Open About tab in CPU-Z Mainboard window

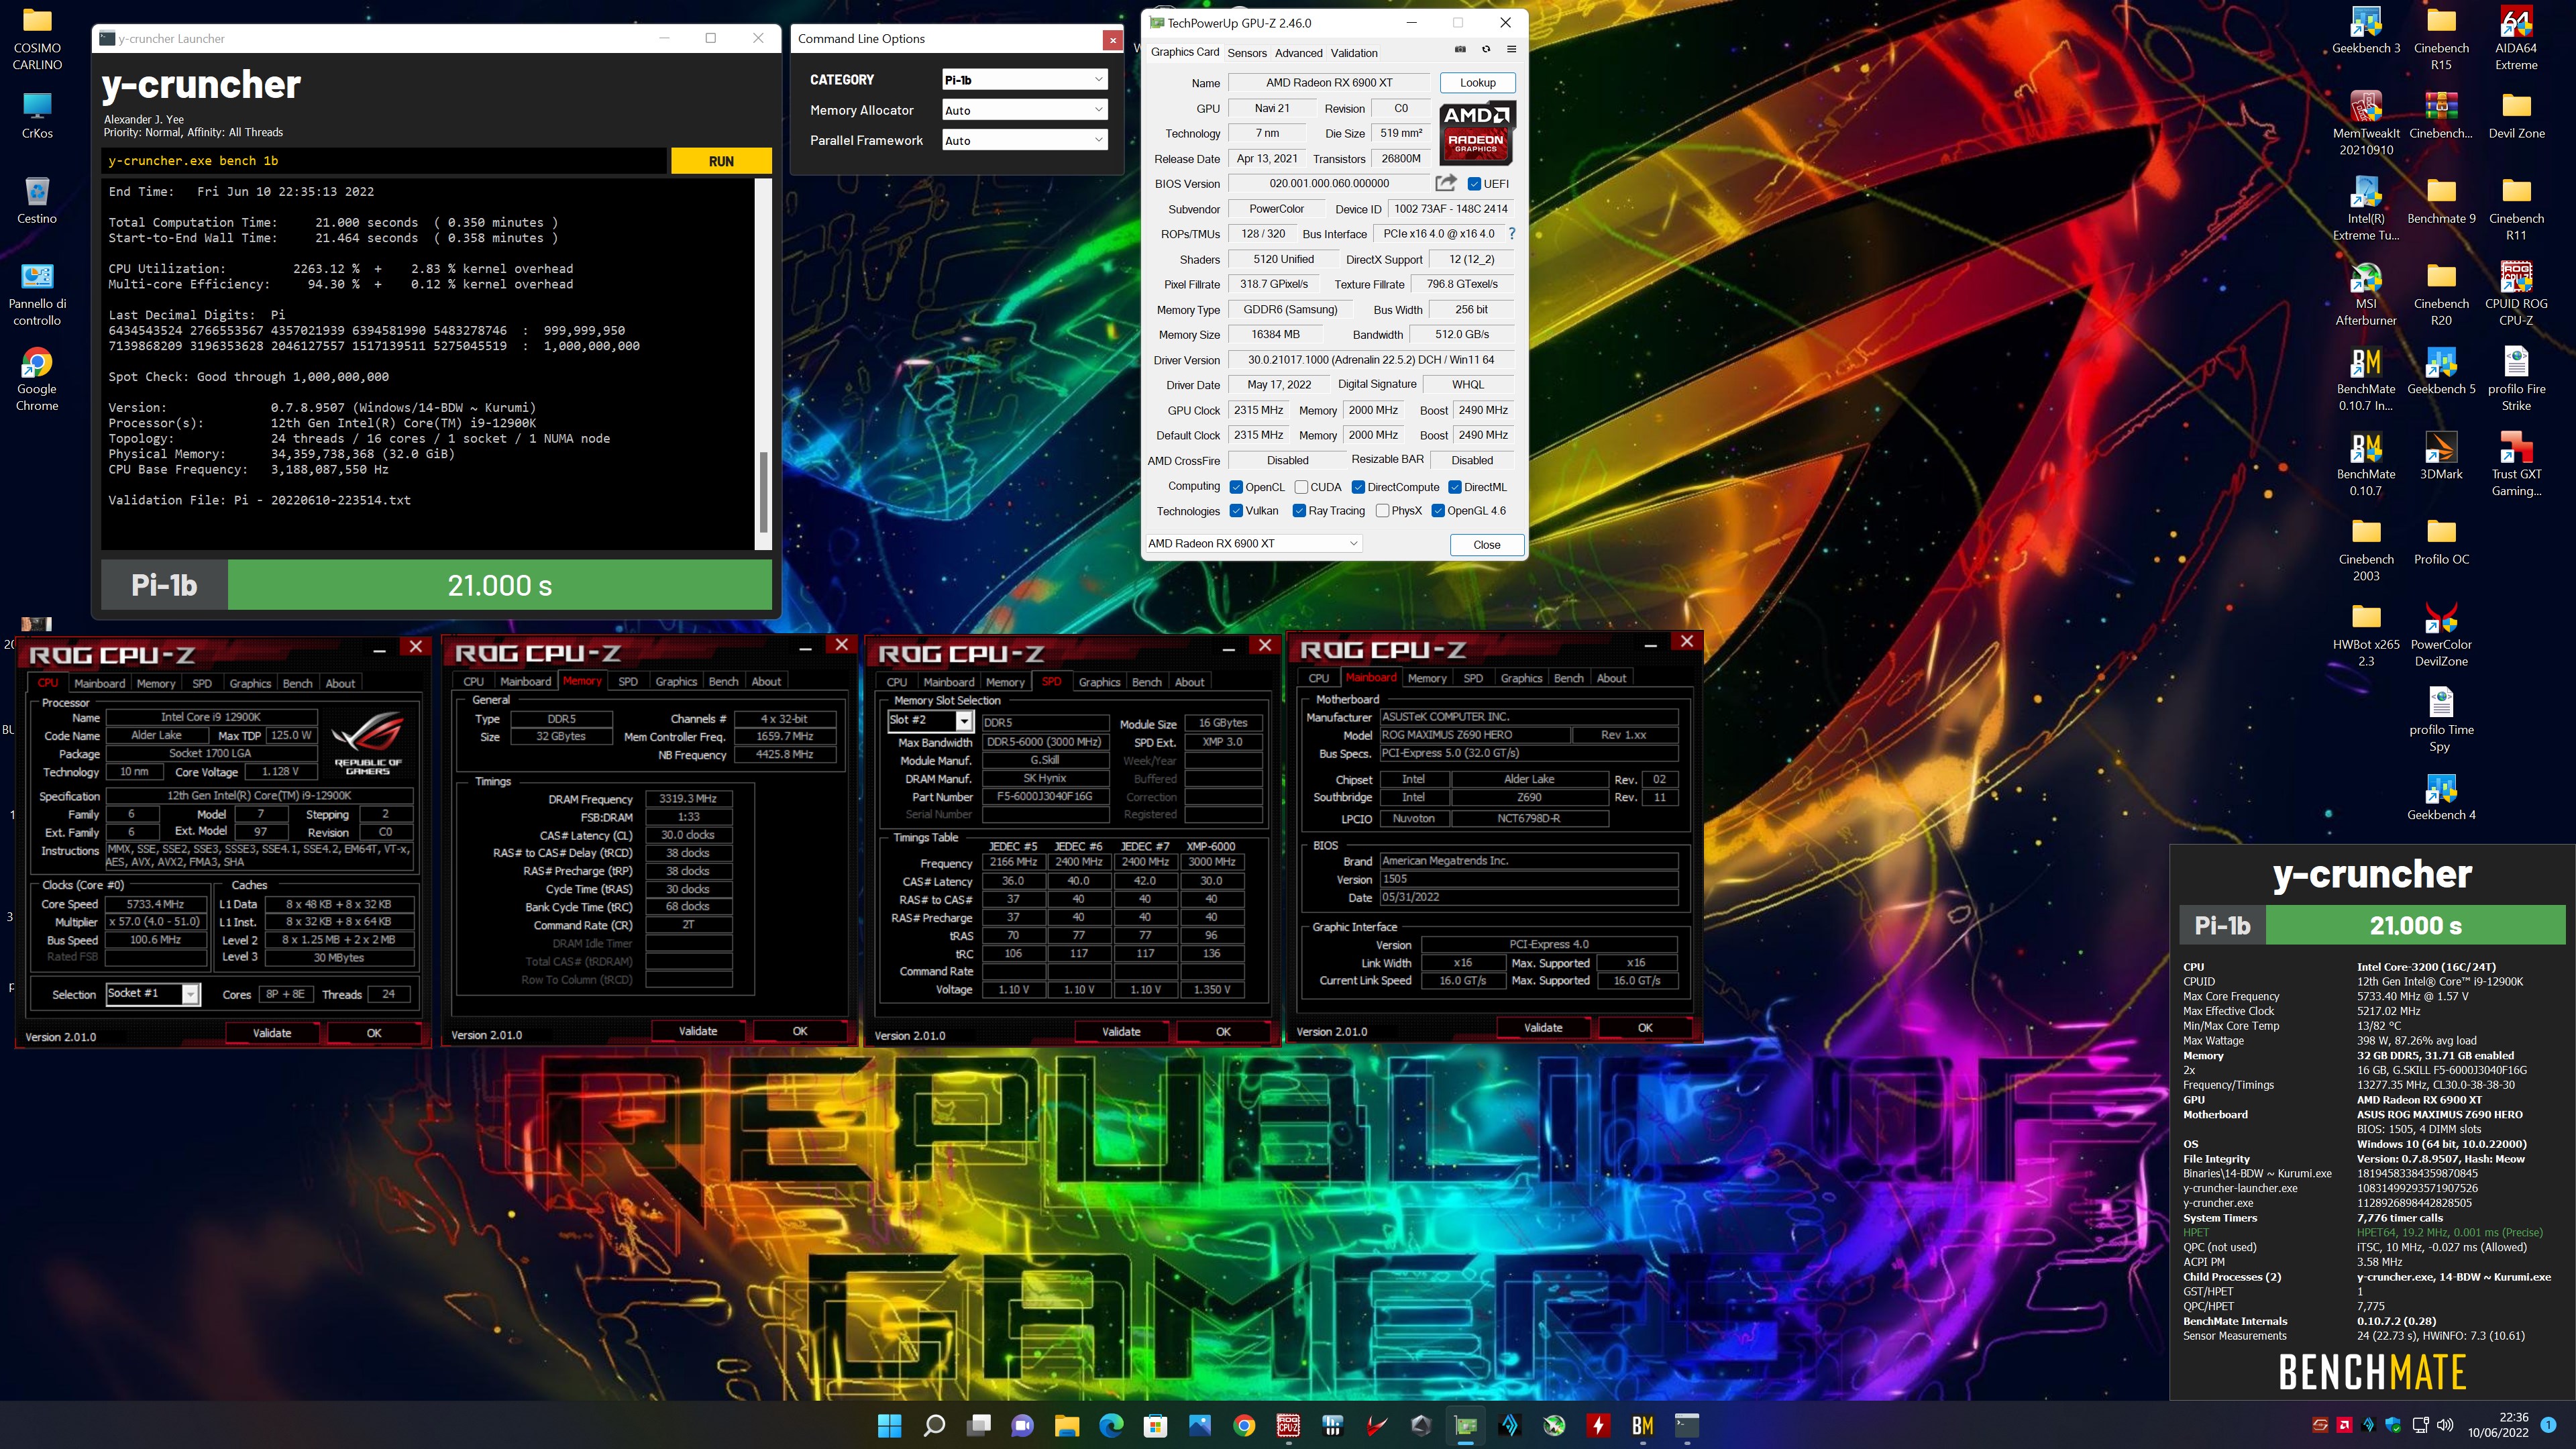[x=1611, y=678]
